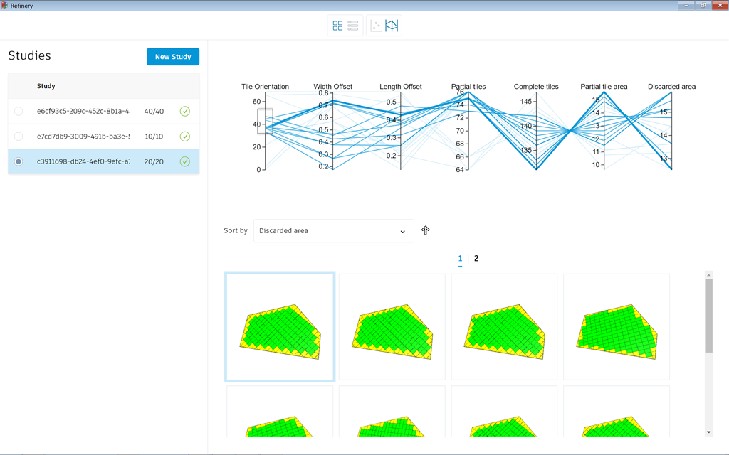Click the completed checkmark for study e6cf93c5
729x455 pixels.
pyautogui.click(x=185, y=112)
